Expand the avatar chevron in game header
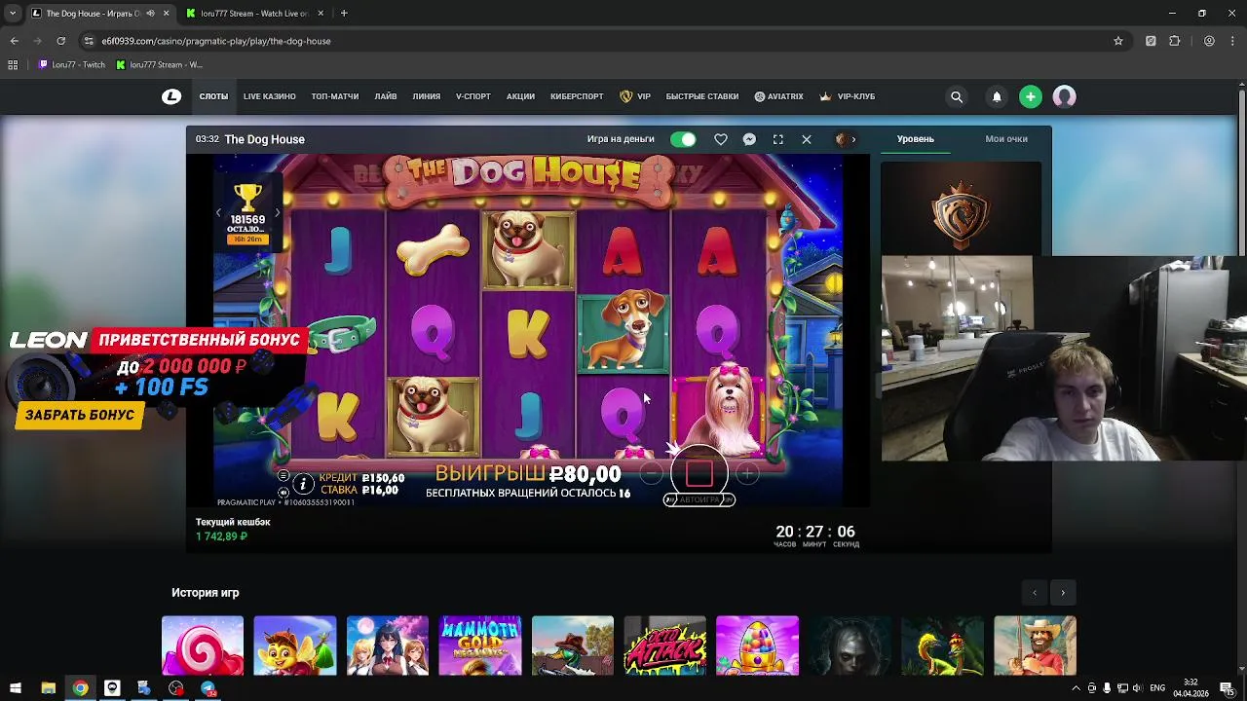The width and height of the screenshot is (1247, 701). click(853, 139)
